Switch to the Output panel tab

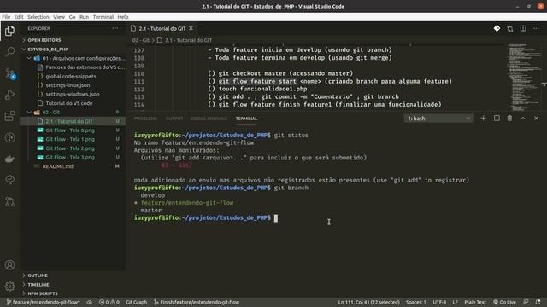click(174, 119)
